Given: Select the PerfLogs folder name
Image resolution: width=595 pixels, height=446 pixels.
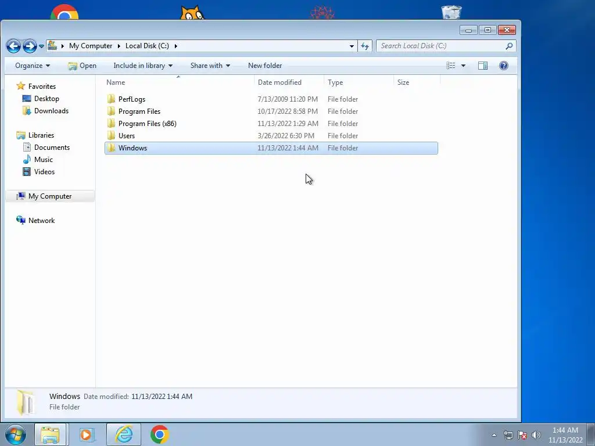Looking at the screenshot, I should 132,99.
